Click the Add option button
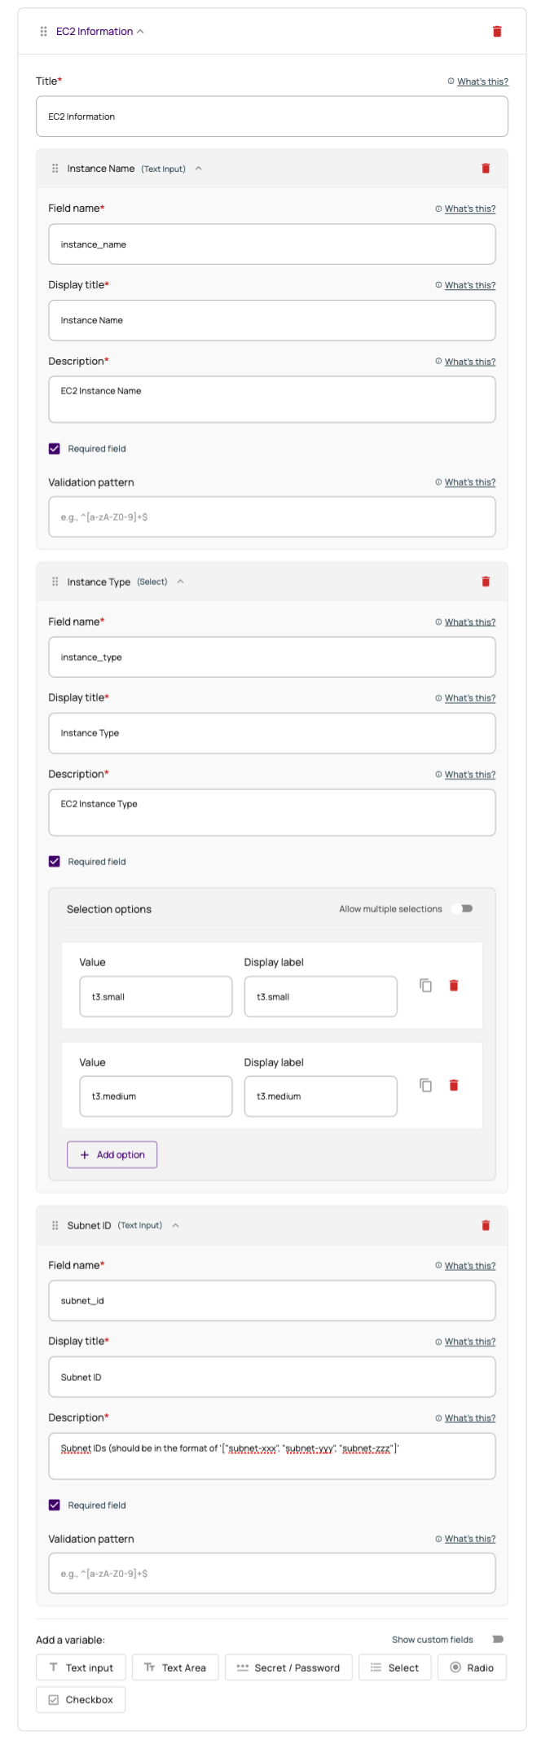 click(112, 1154)
